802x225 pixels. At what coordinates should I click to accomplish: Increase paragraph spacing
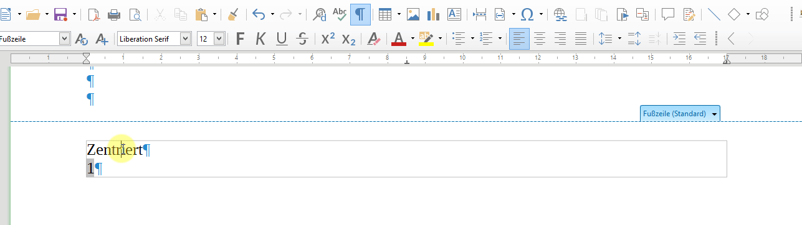click(634, 39)
